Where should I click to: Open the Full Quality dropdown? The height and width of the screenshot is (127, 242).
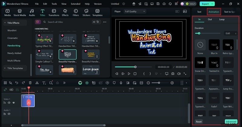click(135, 11)
